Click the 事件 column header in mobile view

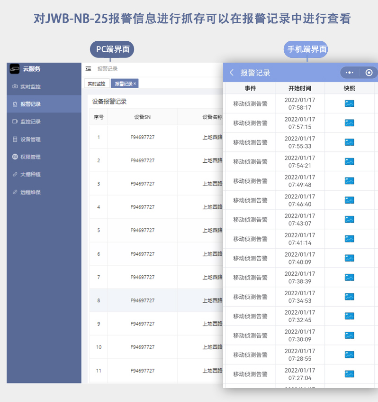coord(250,88)
